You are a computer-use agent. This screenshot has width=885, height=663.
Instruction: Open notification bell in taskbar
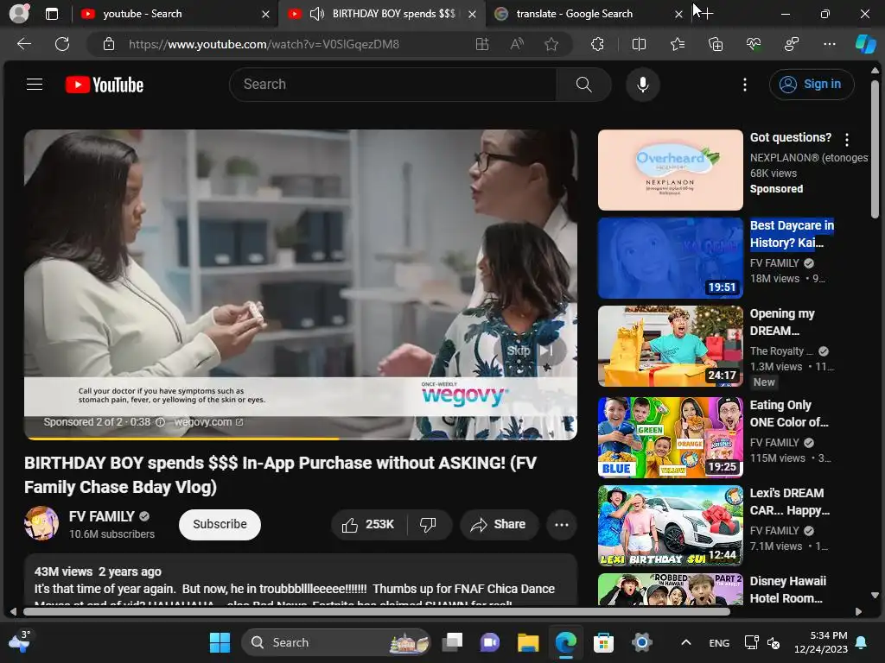(862, 642)
